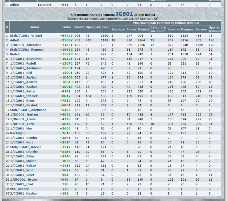Click the Прикрыл column header
The height and width of the screenshot is (201, 228).
pyautogui.click(x=93, y=27)
